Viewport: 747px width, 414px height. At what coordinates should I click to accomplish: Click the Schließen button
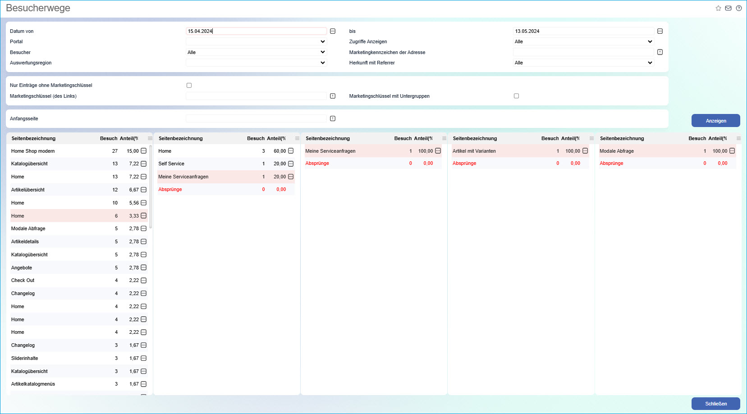click(x=715, y=404)
